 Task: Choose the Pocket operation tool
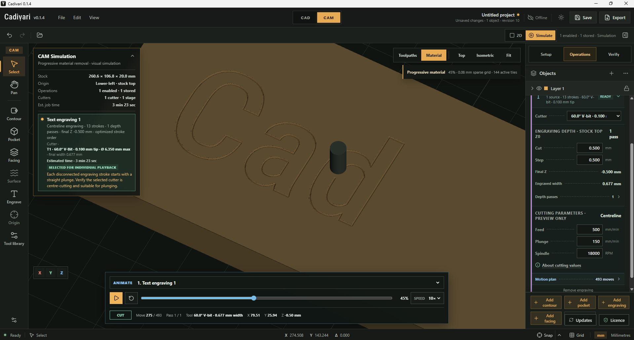(x=14, y=135)
